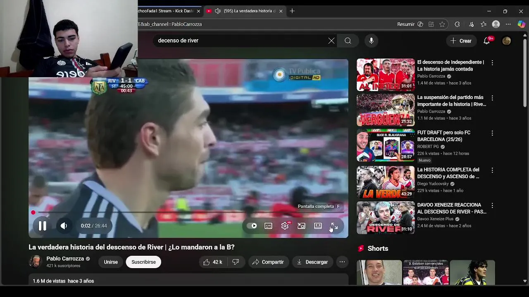Dislike the video
Screen dimensions: 529x297
236,262
